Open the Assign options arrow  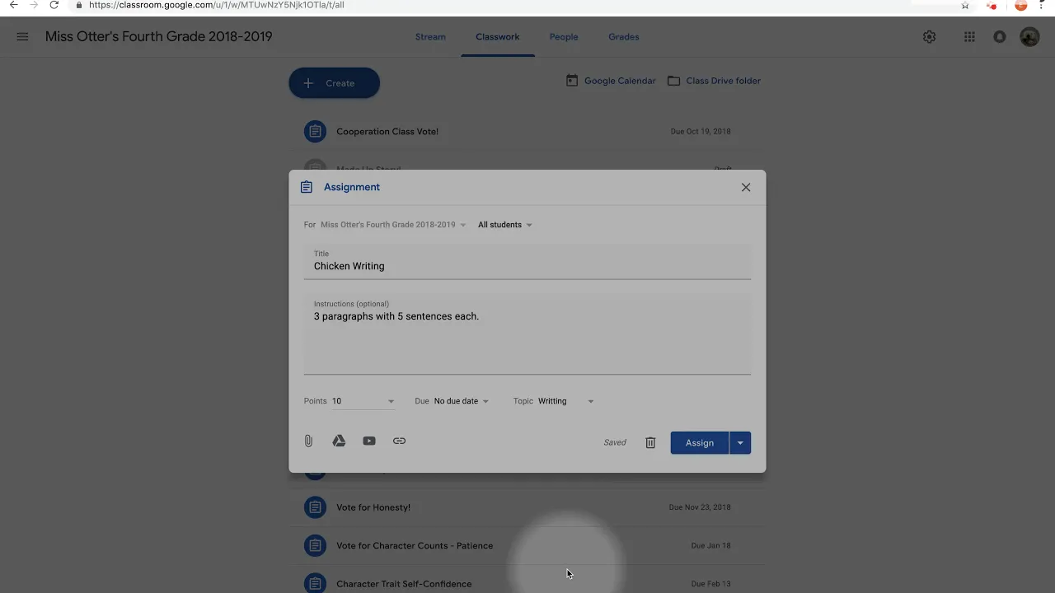pos(740,443)
